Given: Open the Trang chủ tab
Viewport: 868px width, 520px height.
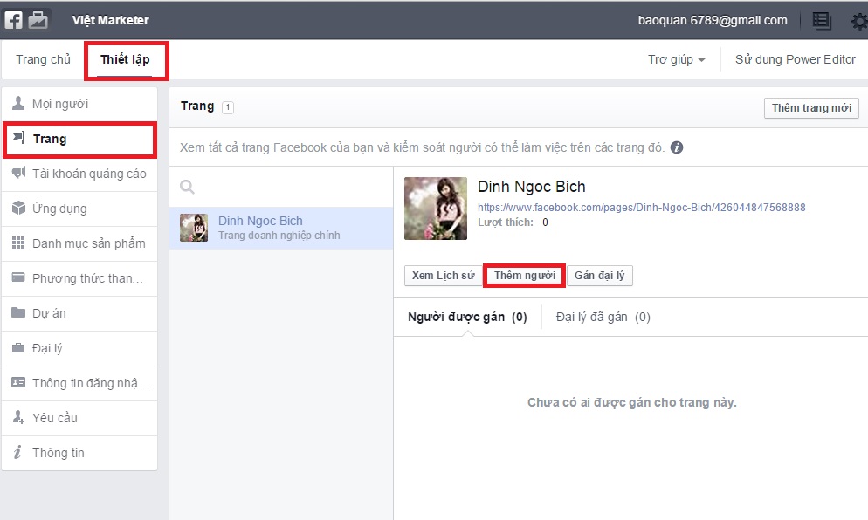Looking at the screenshot, I should (43, 59).
